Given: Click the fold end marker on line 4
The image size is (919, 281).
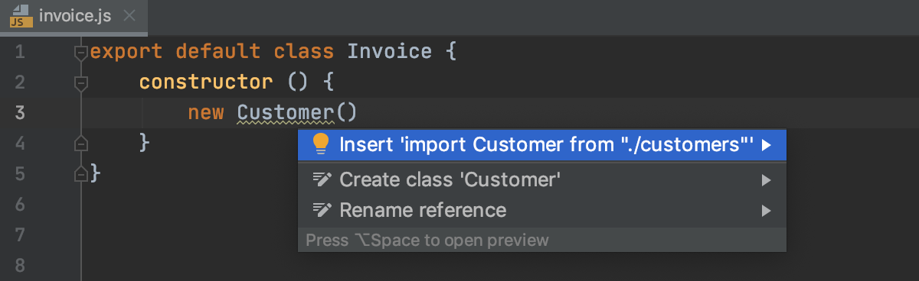Looking at the screenshot, I should [81, 143].
